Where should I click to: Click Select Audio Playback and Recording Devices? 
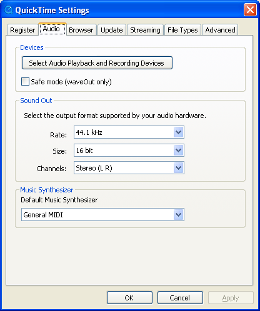tap(97, 62)
